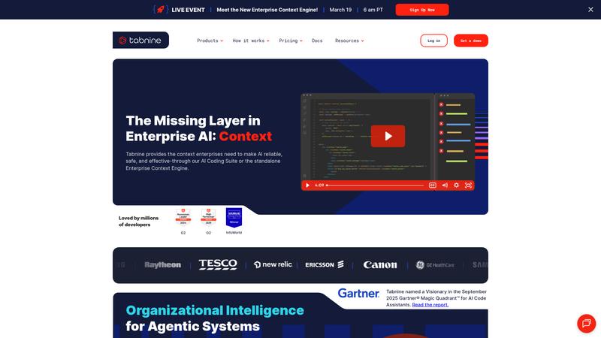Click the 'The Missing Layer in Enterprise AI' heading

pos(199,128)
